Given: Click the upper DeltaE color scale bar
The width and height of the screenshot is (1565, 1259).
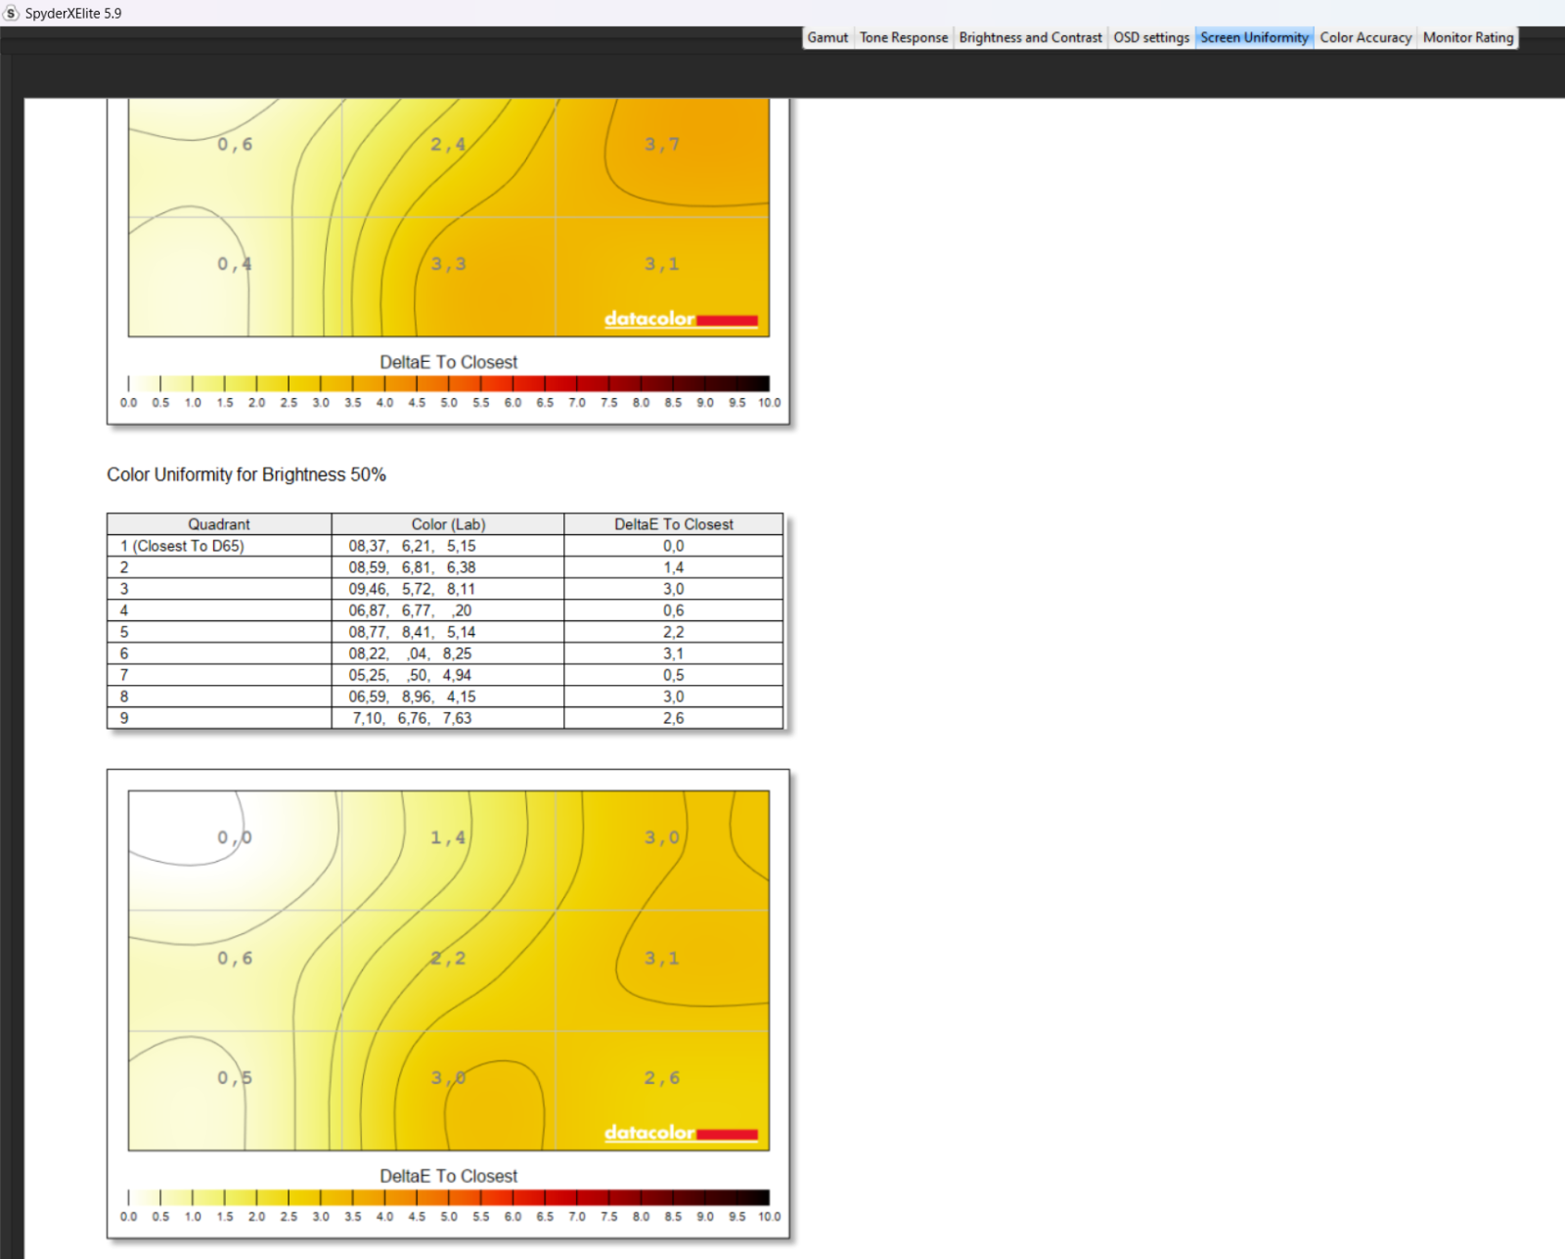Looking at the screenshot, I should (x=449, y=383).
